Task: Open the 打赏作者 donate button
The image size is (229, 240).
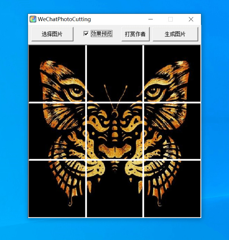Action: [x=135, y=34]
